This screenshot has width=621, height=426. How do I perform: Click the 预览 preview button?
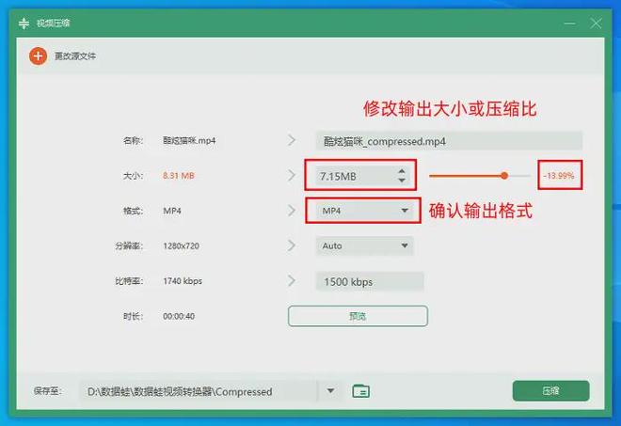(x=358, y=316)
